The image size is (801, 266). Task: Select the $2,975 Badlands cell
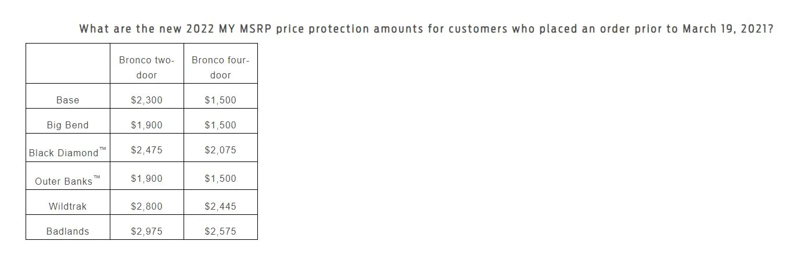click(x=147, y=231)
